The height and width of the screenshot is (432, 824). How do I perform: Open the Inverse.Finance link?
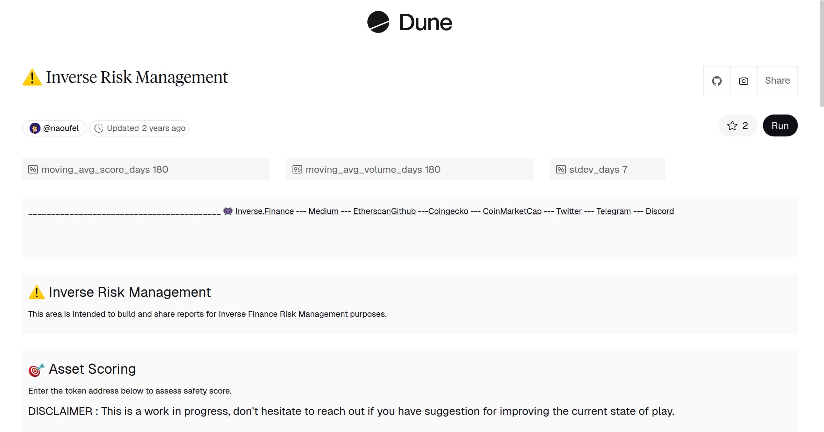[x=264, y=211]
